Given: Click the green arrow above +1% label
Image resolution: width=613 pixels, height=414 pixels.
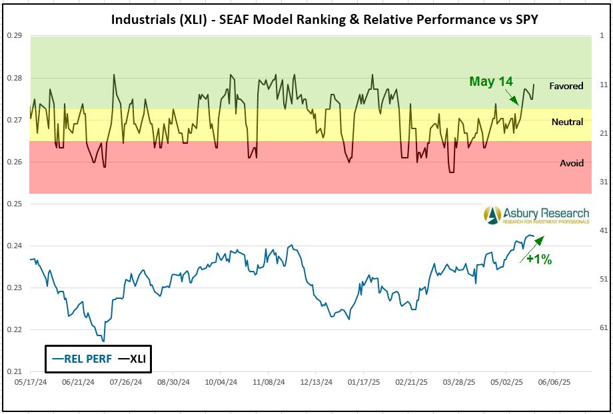Looking at the screenshot, I should (x=537, y=242).
